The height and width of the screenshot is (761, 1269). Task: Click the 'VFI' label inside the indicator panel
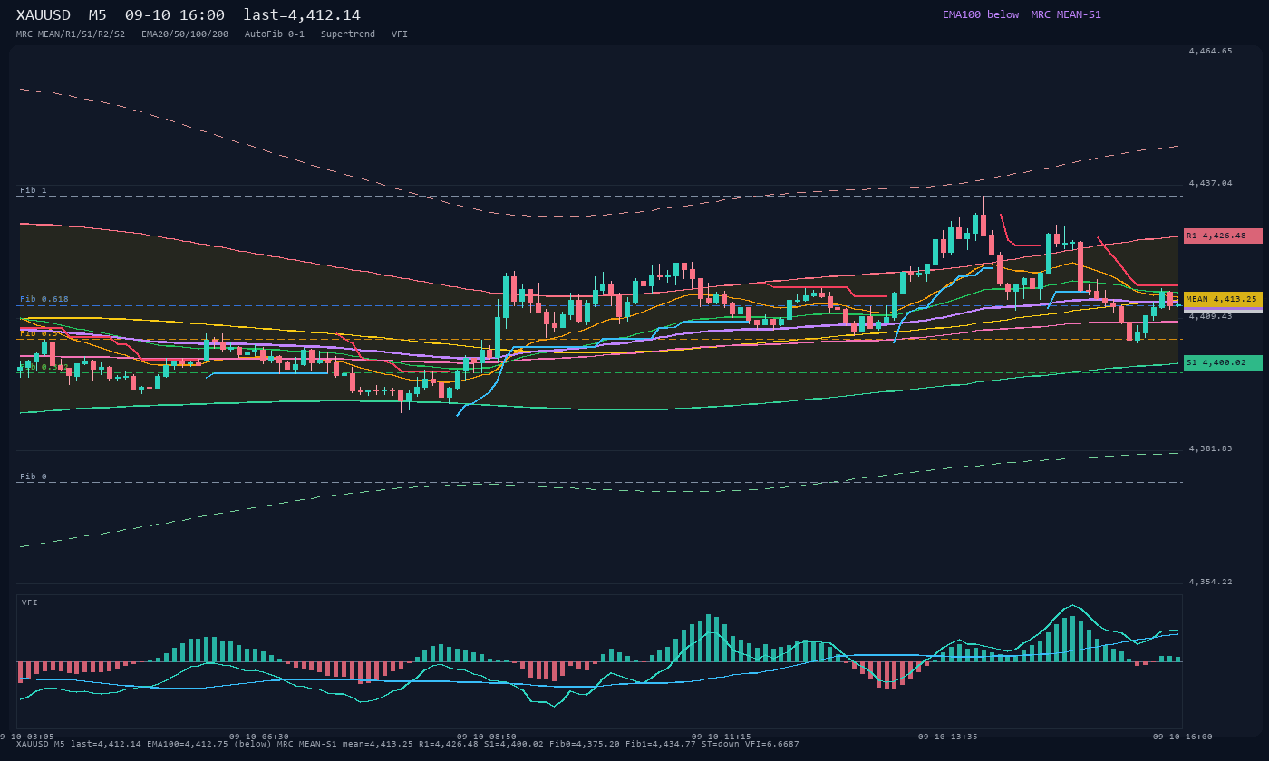coord(30,602)
